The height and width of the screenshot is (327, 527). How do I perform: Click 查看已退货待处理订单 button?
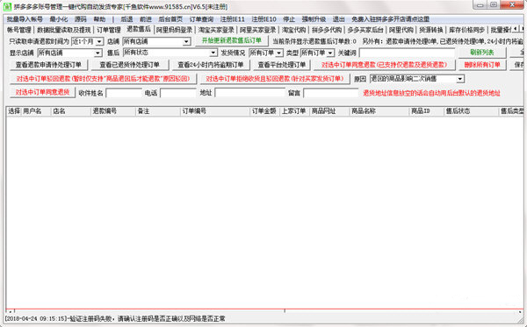(129, 65)
